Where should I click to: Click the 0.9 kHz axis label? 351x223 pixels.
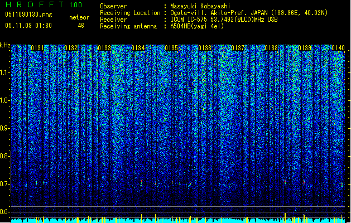click(x=4, y=128)
